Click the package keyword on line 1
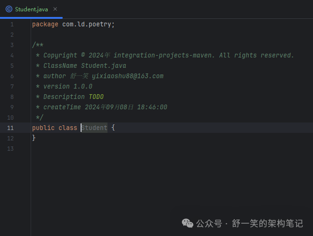This screenshot has width=313, height=236. (x=45, y=24)
